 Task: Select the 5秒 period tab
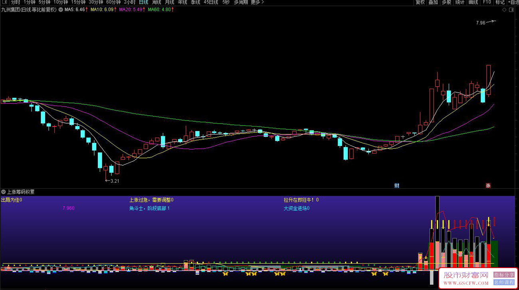coord(226,2)
